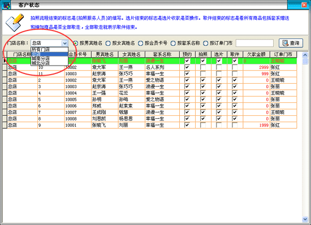
Task: Select the 会员卡号 cell 10005
Action: [x=78, y=99]
